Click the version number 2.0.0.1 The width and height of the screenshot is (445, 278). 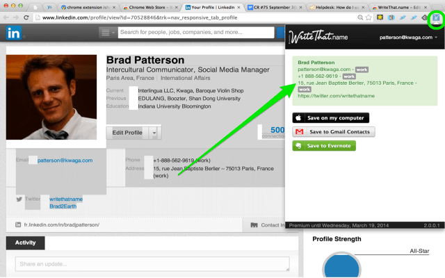[x=432, y=225]
